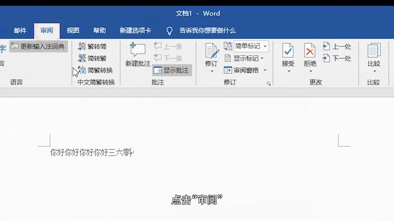Click the 文档1 - Word title text

point(198,13)
